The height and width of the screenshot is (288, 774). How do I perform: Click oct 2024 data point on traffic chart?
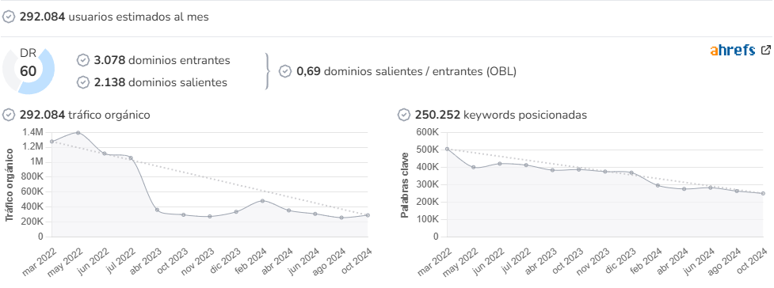(368, 215)
